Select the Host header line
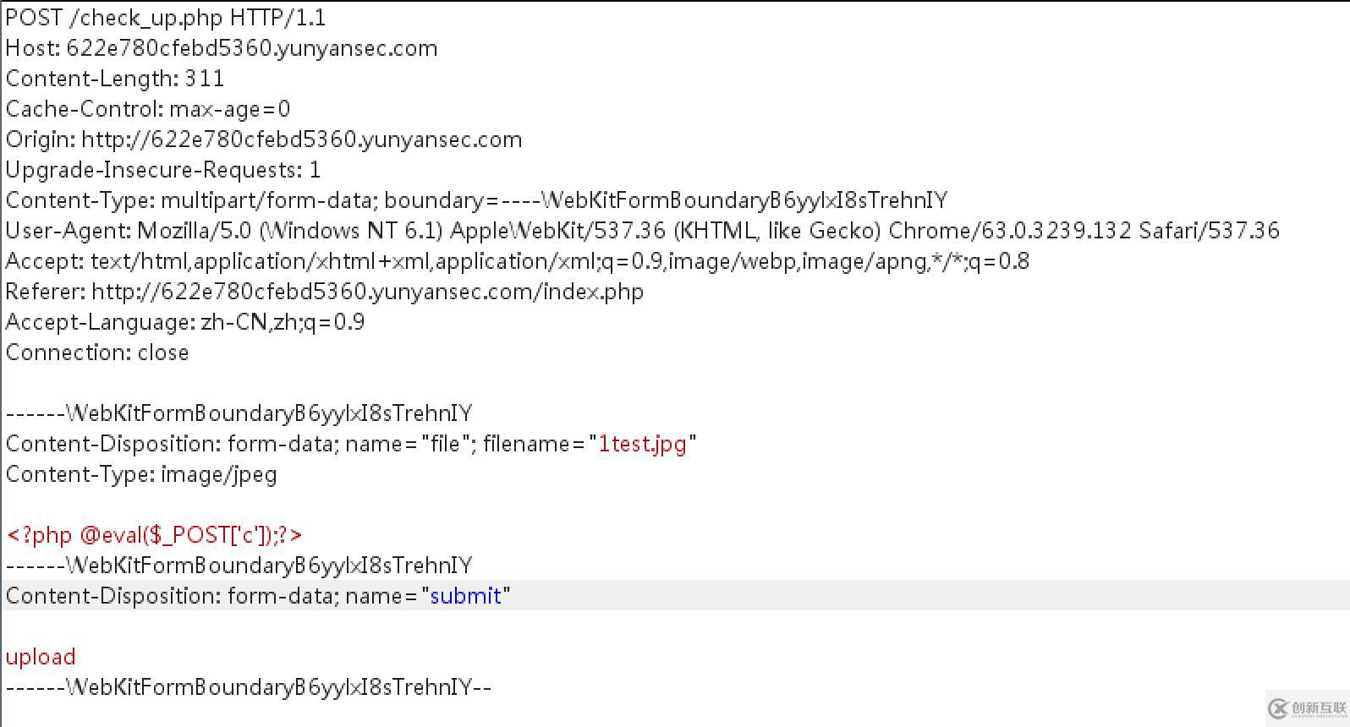This screenshot has height=727, width=1350. point(222,48)
